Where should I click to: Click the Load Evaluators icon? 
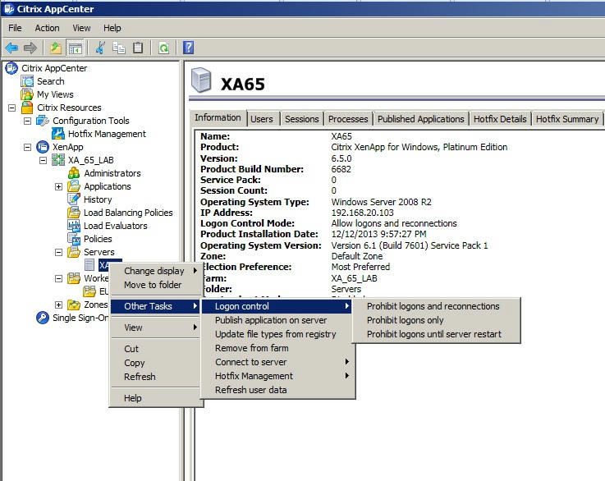point(74,226)
